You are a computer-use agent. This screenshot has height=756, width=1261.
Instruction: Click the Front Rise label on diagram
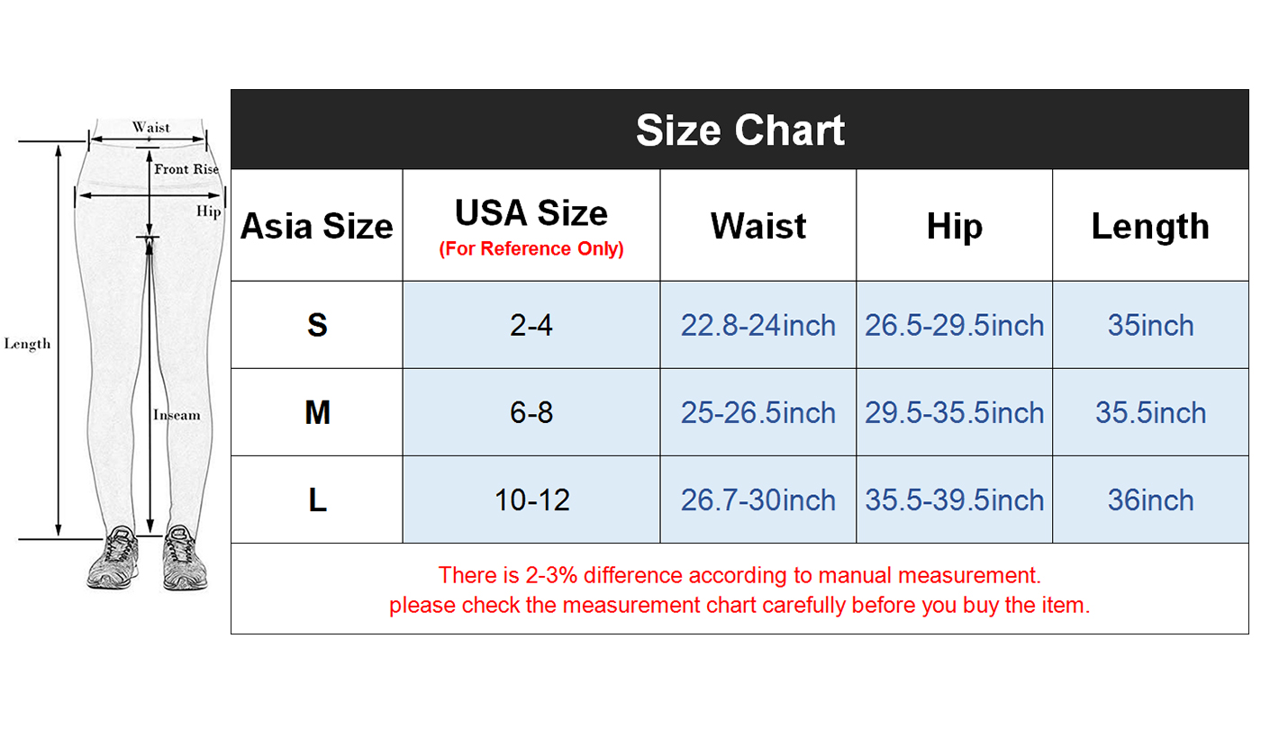coord(186,169)
